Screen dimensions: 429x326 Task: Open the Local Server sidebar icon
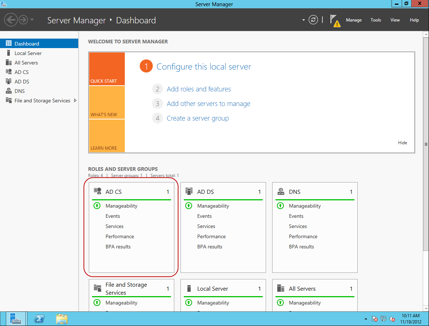8,53
